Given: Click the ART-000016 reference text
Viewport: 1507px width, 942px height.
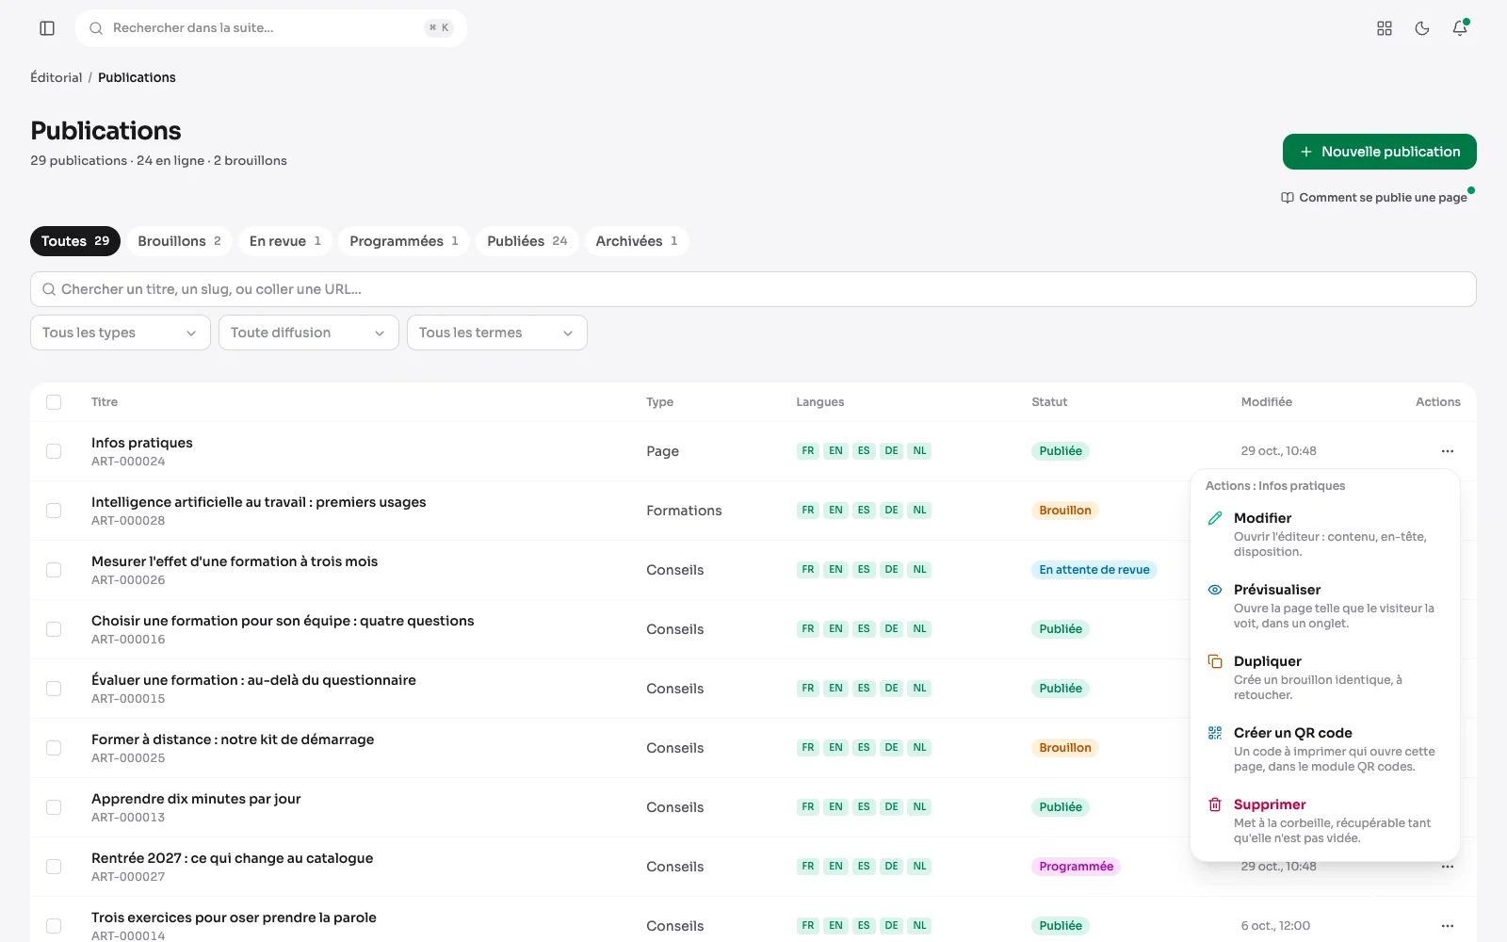Looking at the screenshot, I should click(128, 640).
